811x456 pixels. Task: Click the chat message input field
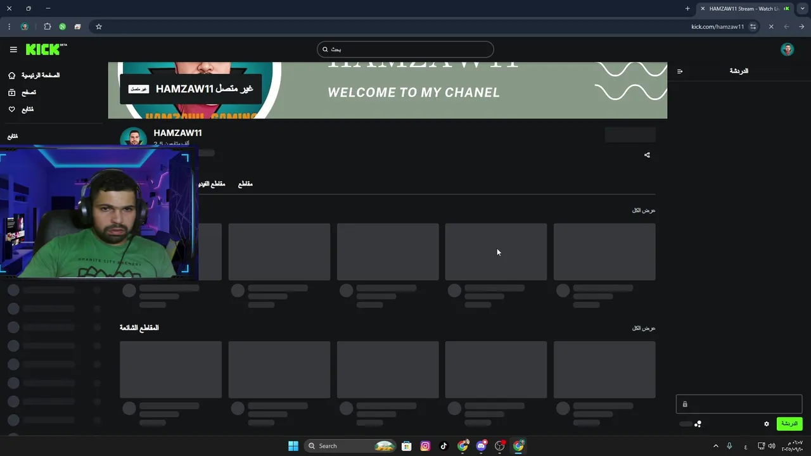coord(739,404)
